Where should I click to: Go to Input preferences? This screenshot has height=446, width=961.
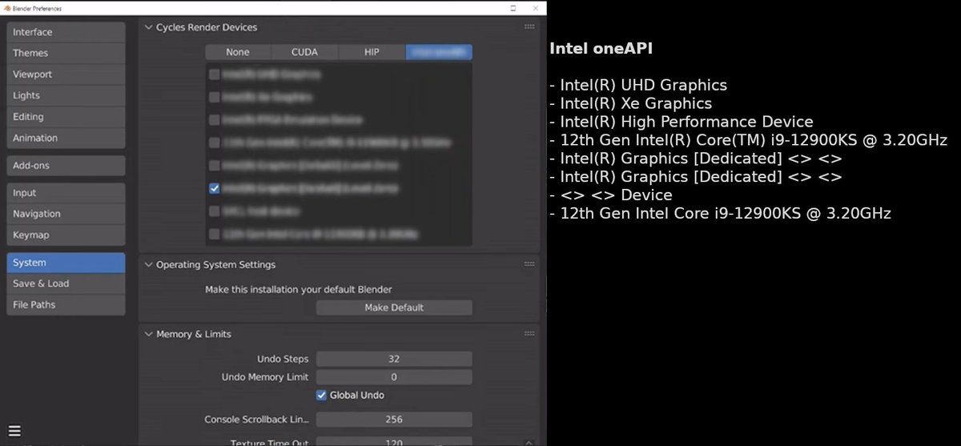[x=66, y=193]
